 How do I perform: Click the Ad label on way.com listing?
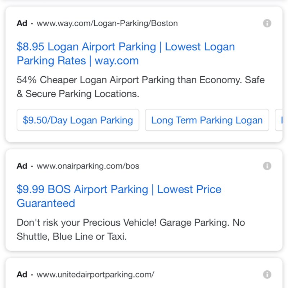pyautogui.click(x=22, y=23)
